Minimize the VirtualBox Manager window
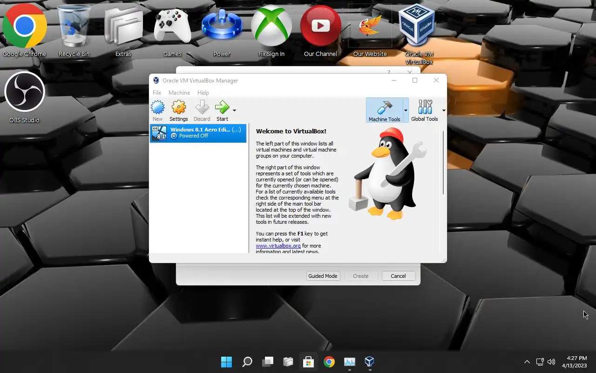This screenshot has height=373, width=596. pyautogui.click(x=394, y=80)
